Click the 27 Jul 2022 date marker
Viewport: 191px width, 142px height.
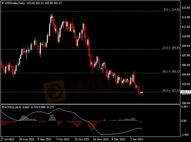(8, 139)
